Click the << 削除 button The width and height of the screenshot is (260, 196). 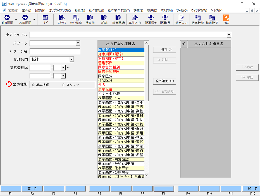click(x=165, y=60)
